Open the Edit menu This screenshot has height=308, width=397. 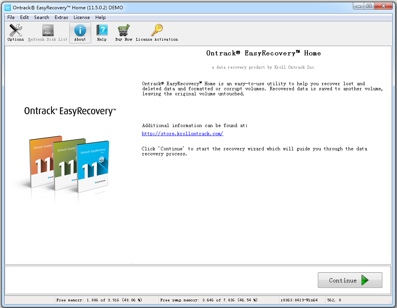pos(24,17)
